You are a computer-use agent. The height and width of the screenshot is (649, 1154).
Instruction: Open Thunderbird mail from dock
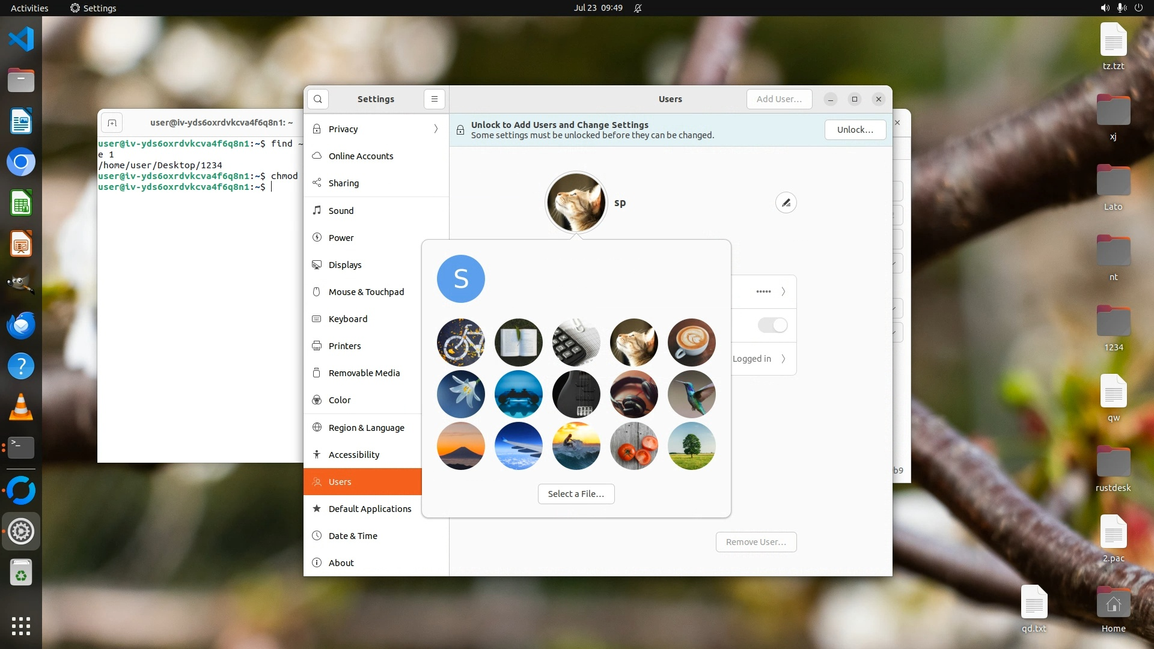(21, 325)
